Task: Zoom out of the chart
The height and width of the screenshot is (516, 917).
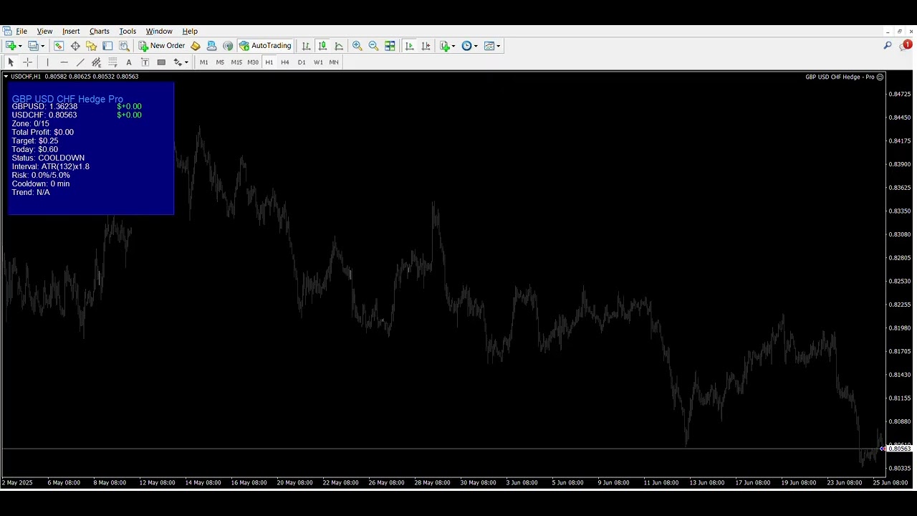Action: click(x=373, y=46)
